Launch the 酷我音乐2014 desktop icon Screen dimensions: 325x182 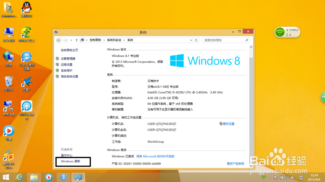[x=9, y=160]
